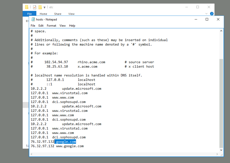The width and height of the screenshot is (230, 163).
Task: Switch to the Share ribbon tab
Action: tap(58, 14)
